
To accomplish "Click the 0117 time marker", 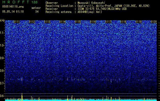I will 108,22.
